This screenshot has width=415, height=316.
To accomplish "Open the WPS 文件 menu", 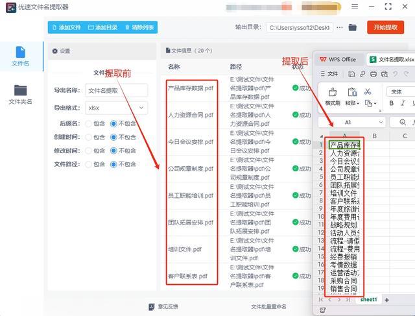I will tap(329, 73).
